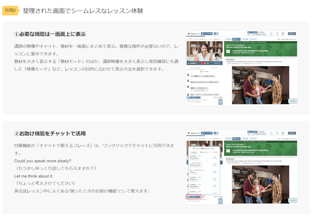
Task: Select fourth material tab in section ① screenshot
Action: click(253, 39)
